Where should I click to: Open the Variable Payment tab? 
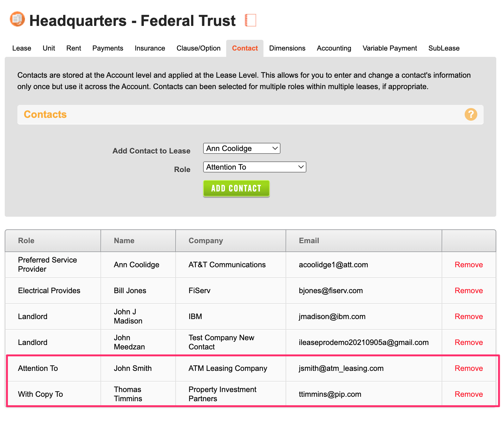pos(389,48)
